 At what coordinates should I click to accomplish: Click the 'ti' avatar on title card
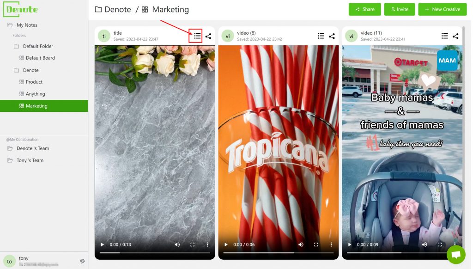104,36
